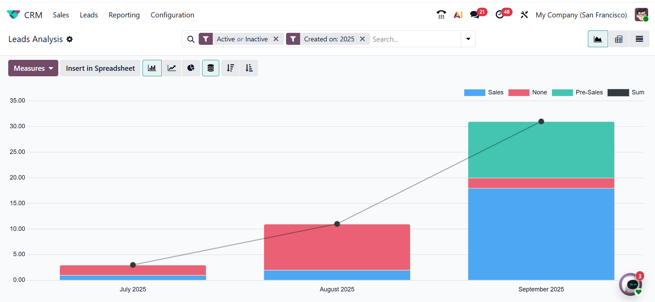Image resolution: width=655 pixels, height=302 pixels.
Task: Open the voip phone icon
Action: 441,15
